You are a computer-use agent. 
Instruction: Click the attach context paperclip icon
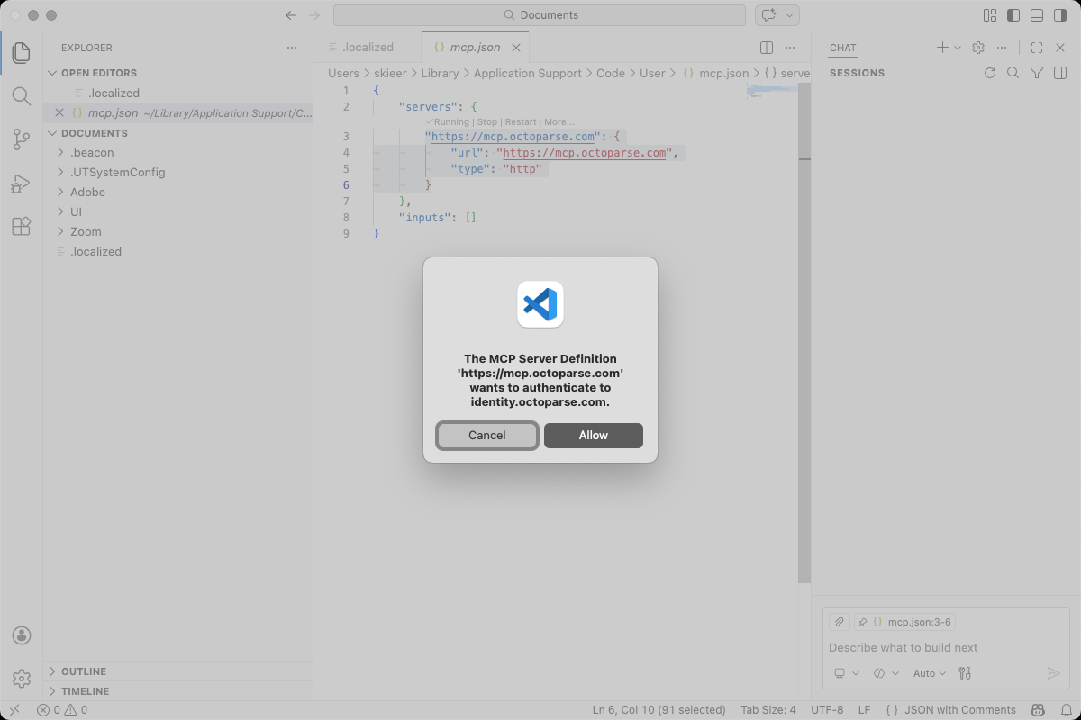coord(839,622)
